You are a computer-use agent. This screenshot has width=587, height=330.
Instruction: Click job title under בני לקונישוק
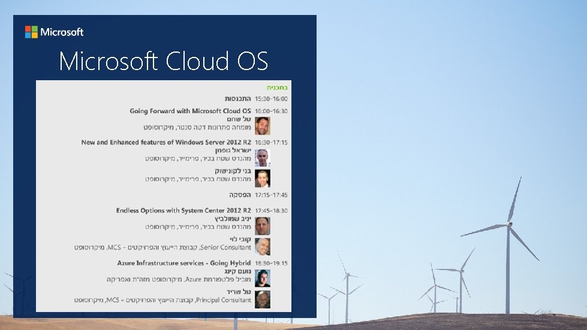198,180
